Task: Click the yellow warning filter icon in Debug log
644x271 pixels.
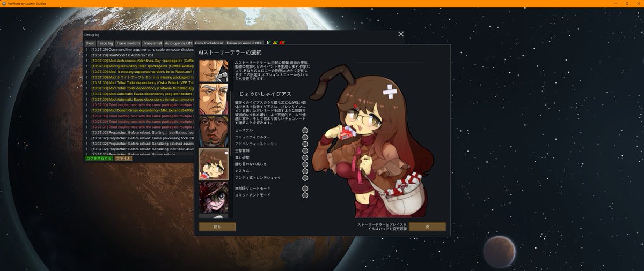Action: pyautogui.click(x=275, y=43)
